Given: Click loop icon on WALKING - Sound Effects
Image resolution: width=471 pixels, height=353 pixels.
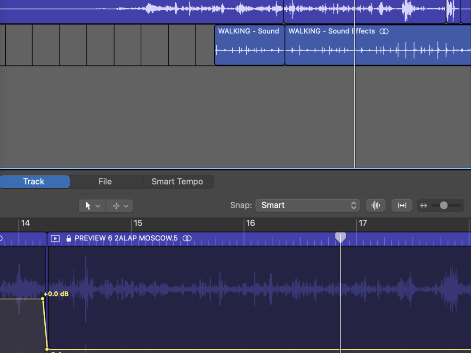Looking at the screenshot, I should (x=384, y=31).
